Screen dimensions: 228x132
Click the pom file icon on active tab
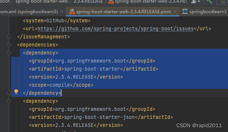(x=72, y=12)
